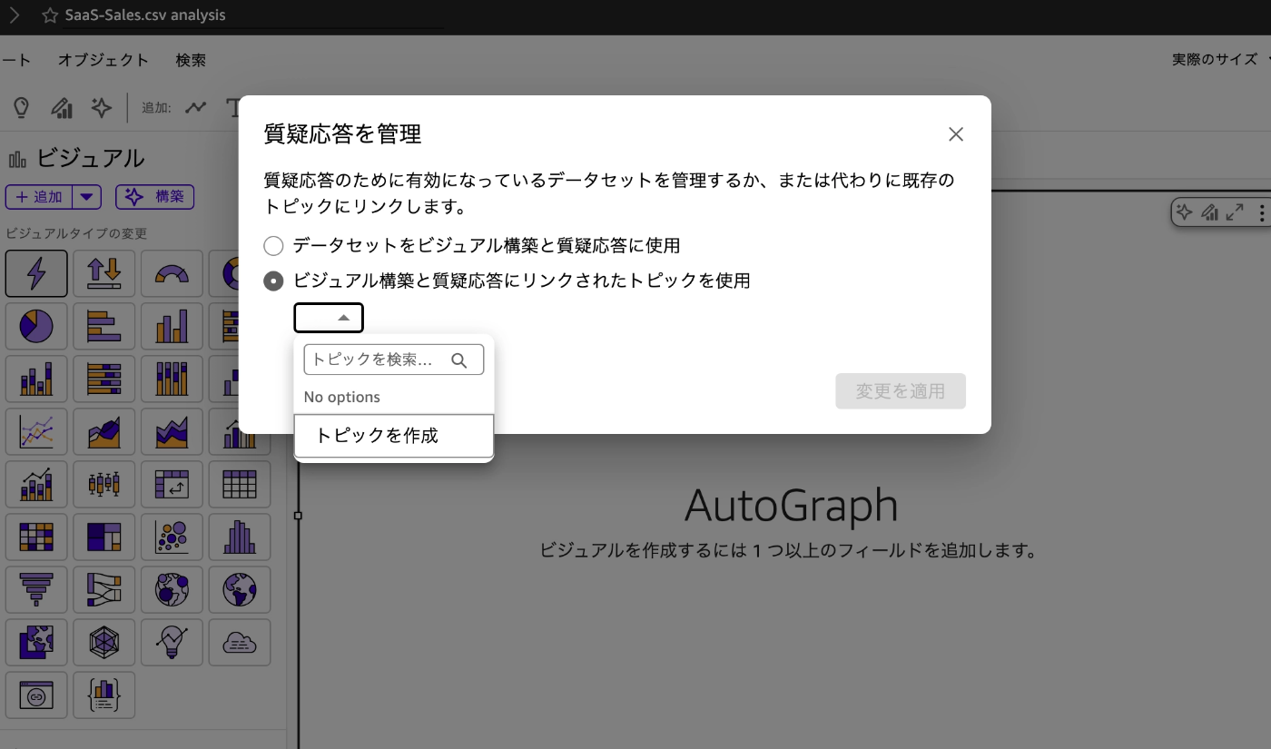
Task: Click the 'No options' text in dropdown
Action: pyautogui.click(x=342, y=397)
